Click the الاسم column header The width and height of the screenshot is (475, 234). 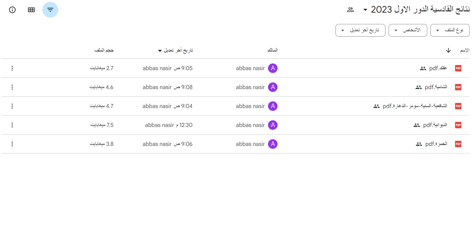point(465,51)
